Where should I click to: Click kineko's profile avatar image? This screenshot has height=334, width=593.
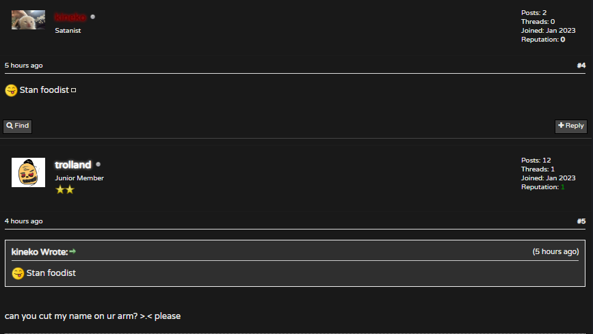pos(28,19)
